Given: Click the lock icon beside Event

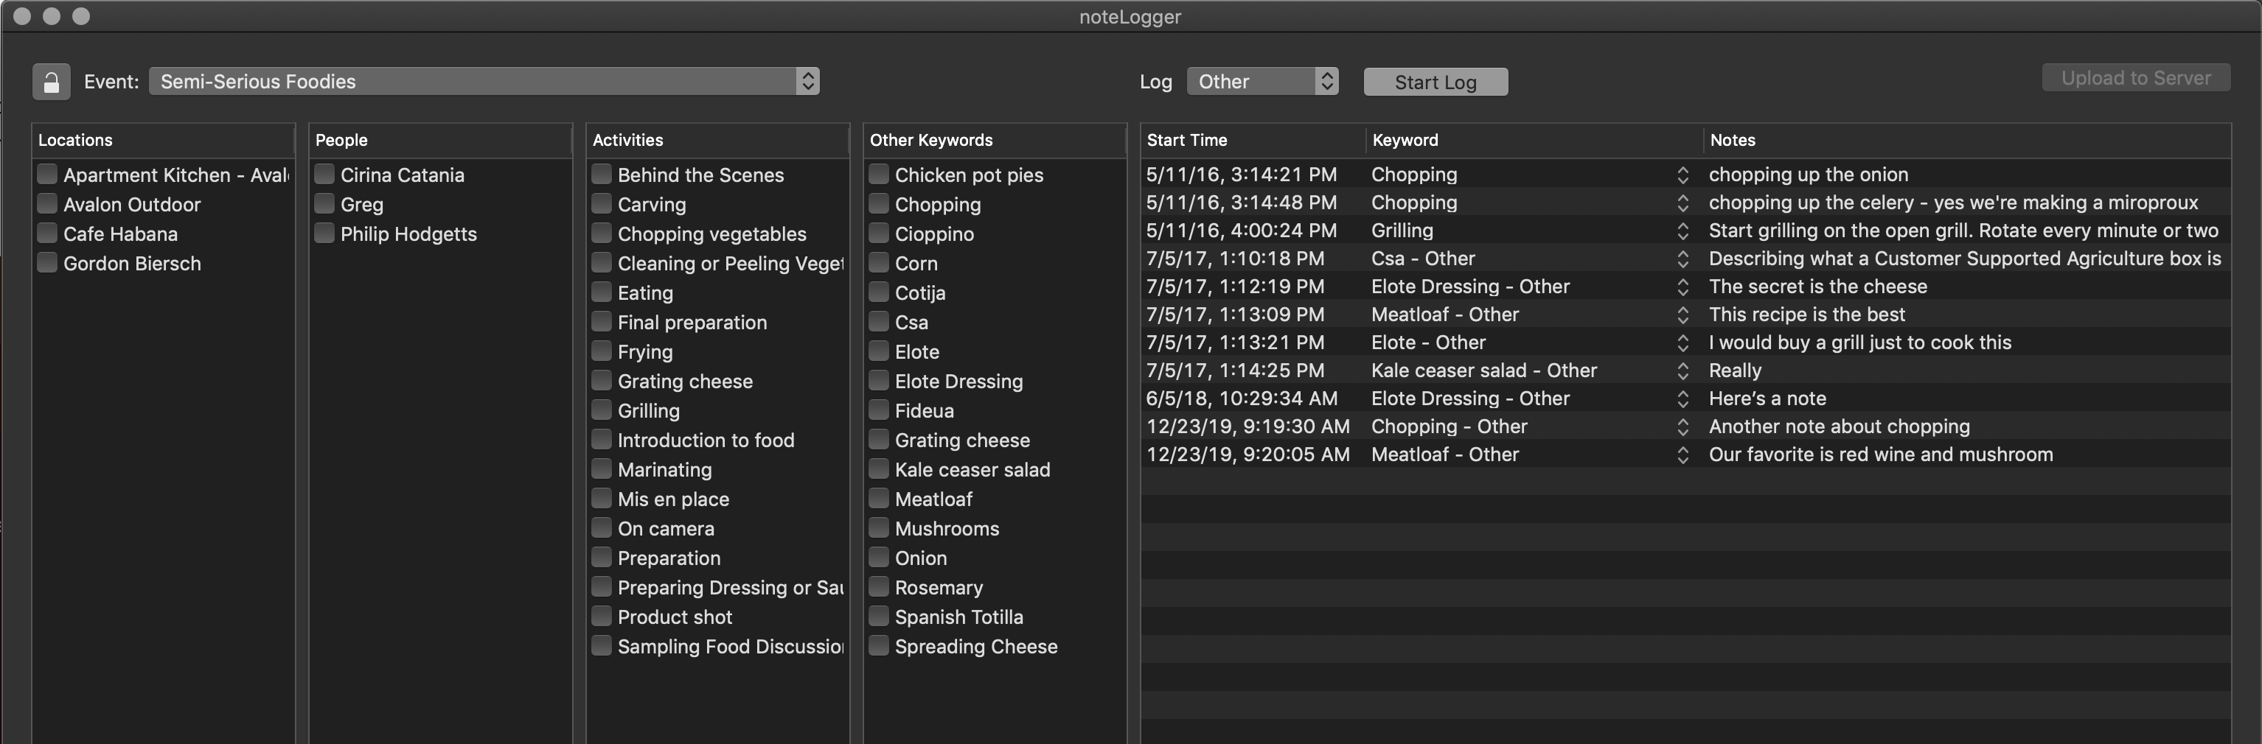Looking at the screenshot, I should [51, 82].
